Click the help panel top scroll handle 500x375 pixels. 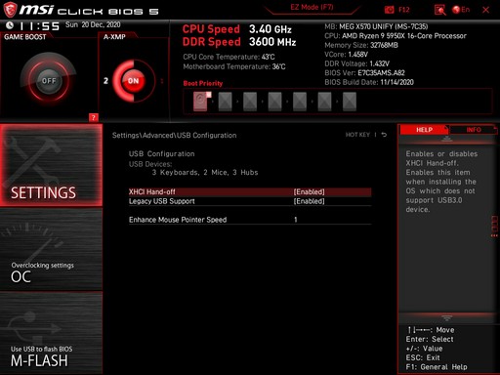446,139
